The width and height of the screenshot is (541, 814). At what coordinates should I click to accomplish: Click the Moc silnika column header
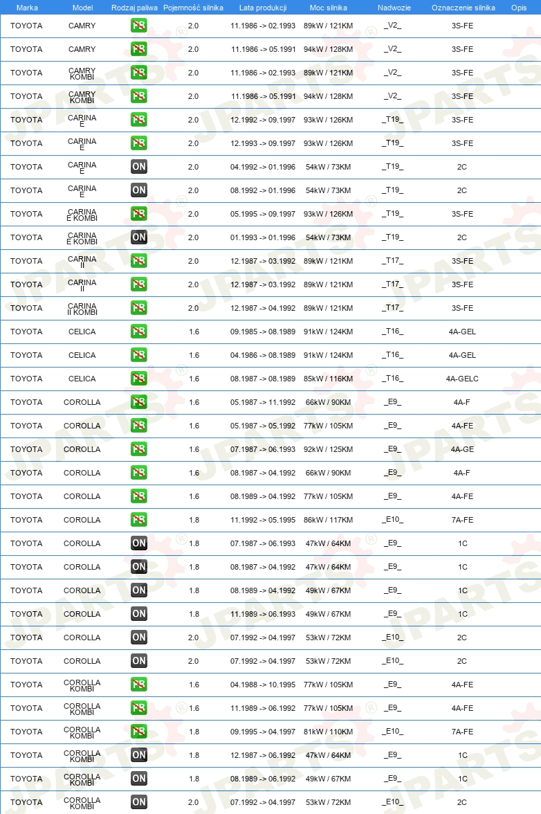329,8
